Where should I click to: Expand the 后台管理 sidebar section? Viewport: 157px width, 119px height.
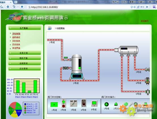25,69
